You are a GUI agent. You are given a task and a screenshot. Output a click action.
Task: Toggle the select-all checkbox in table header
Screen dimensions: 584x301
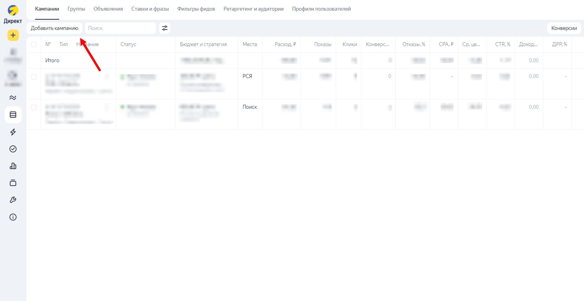coord(33,45)
